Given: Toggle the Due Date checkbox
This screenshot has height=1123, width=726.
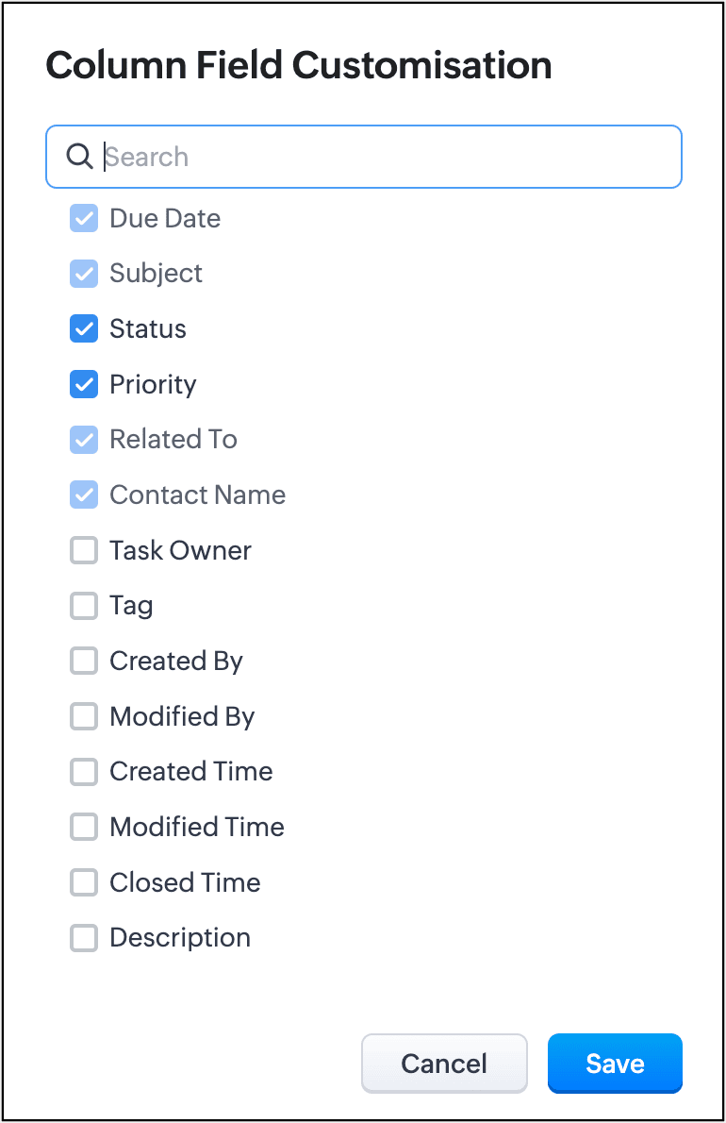Looking at the screenshot, I should [x=84, y=219].
